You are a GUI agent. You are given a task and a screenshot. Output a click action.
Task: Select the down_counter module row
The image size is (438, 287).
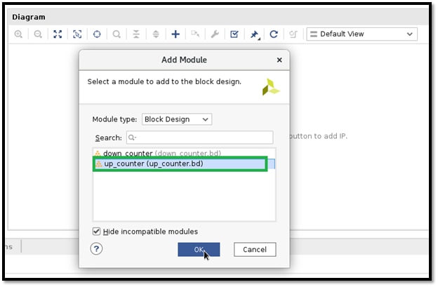point(184,153)
